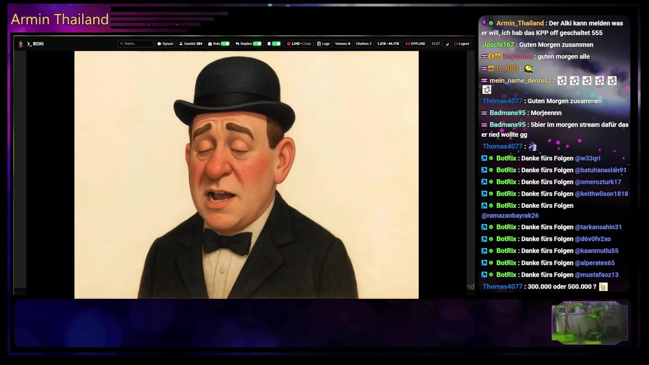Click the message '300.000 oder 500.000 ?'
649x365 pixels.
tap(562, 287)
